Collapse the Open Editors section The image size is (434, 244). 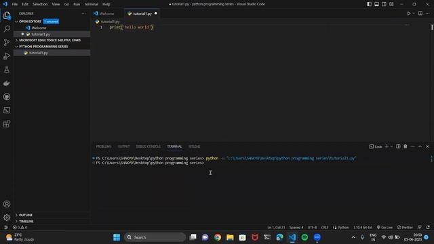coord(30,21)
